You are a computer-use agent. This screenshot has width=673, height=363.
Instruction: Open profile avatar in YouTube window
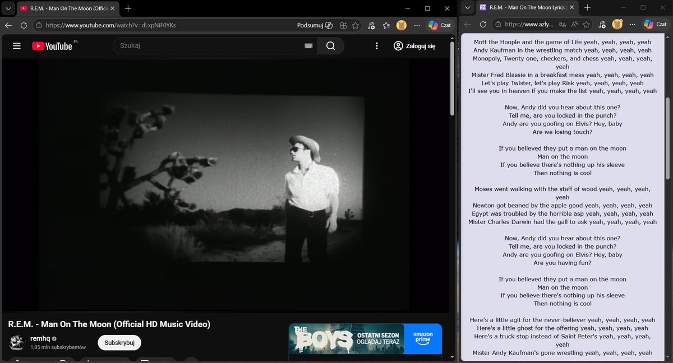point(401,25)
